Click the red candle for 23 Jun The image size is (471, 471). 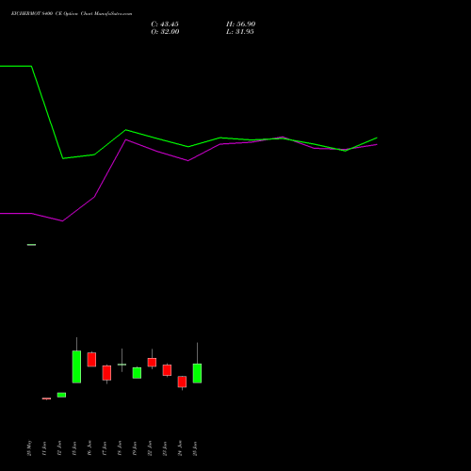click(x=167, y=370)
